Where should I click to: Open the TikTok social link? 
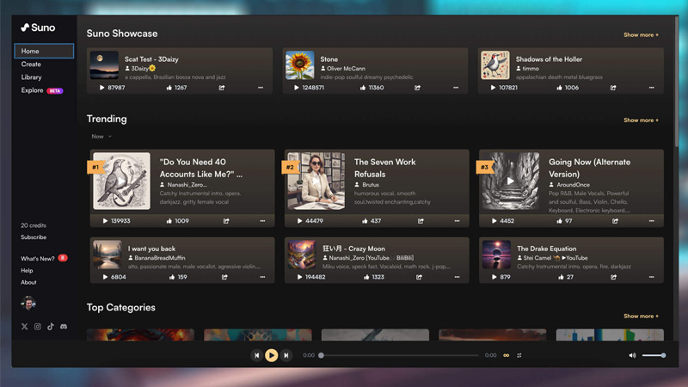coord(51,327)
